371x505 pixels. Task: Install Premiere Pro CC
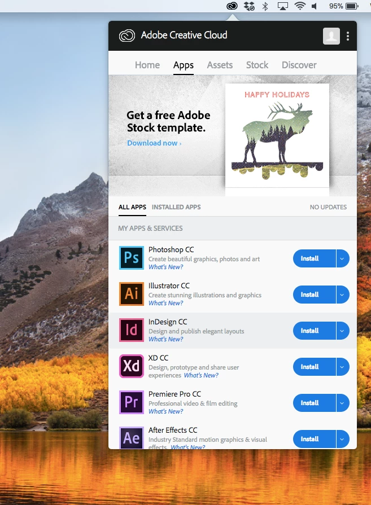tap(315, 402)
